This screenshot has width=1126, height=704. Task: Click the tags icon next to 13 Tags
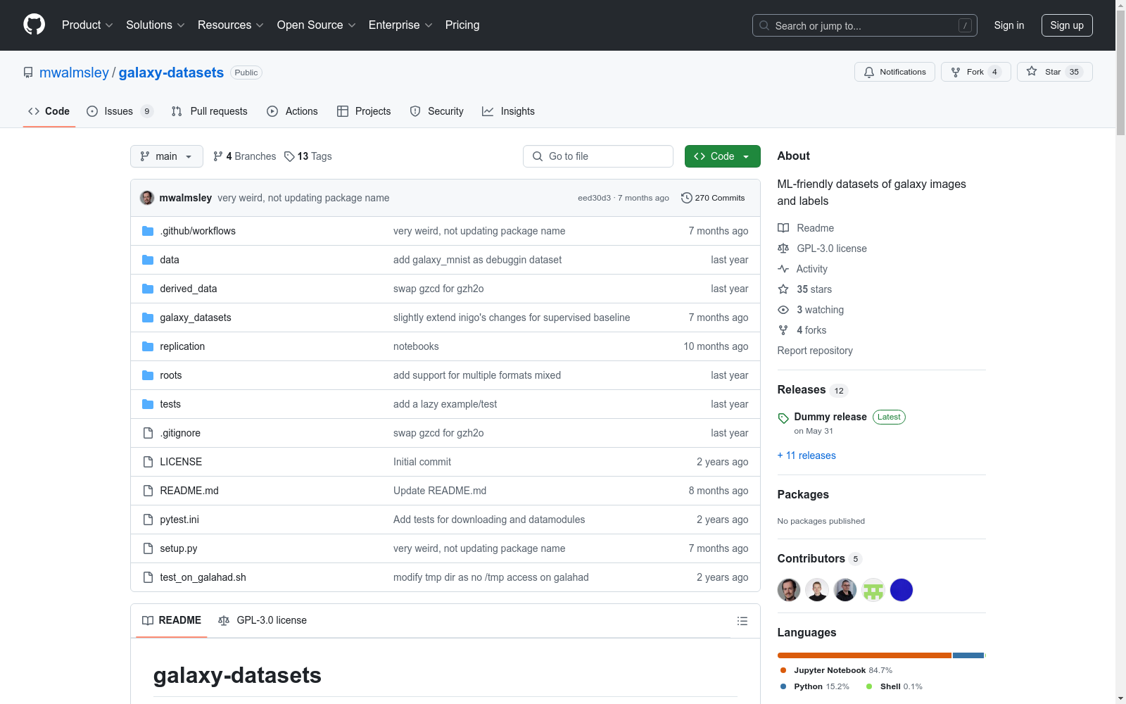coord(289,156)
